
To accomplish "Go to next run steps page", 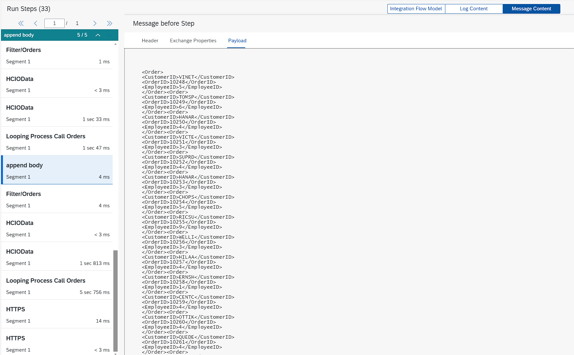I will [x=95, y=23].
